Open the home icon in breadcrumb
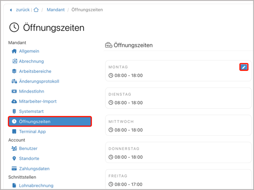The image size is (254, 190). (x=36, y=10)
